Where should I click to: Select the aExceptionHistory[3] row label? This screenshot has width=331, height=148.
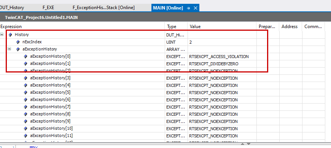pos(50,78)
